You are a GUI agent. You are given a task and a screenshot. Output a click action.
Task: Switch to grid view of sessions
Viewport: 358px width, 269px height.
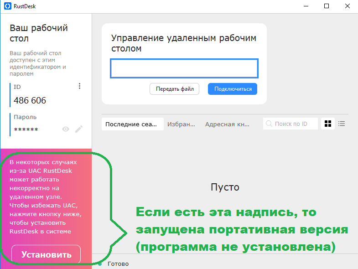click(x=328, y=124)
